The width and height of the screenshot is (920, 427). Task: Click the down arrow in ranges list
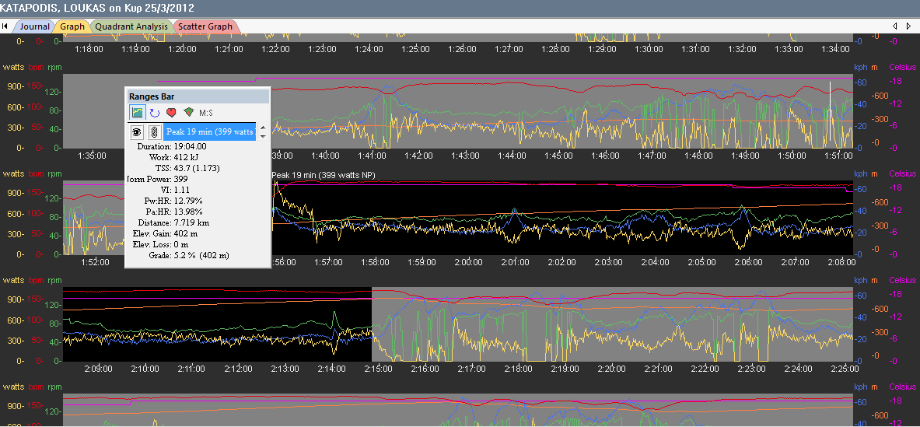(263, 137)
